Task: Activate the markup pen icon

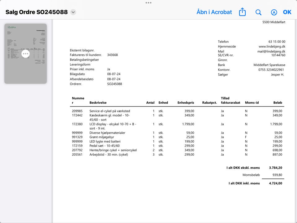Action: [x=274, y=12]
